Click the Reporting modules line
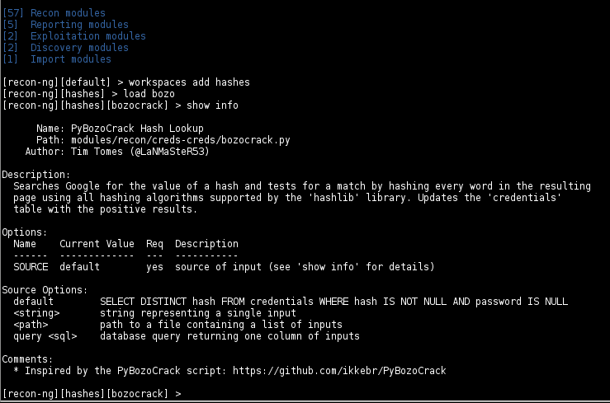610x403 pixels. pyautogui.click(x=65, y=25)
